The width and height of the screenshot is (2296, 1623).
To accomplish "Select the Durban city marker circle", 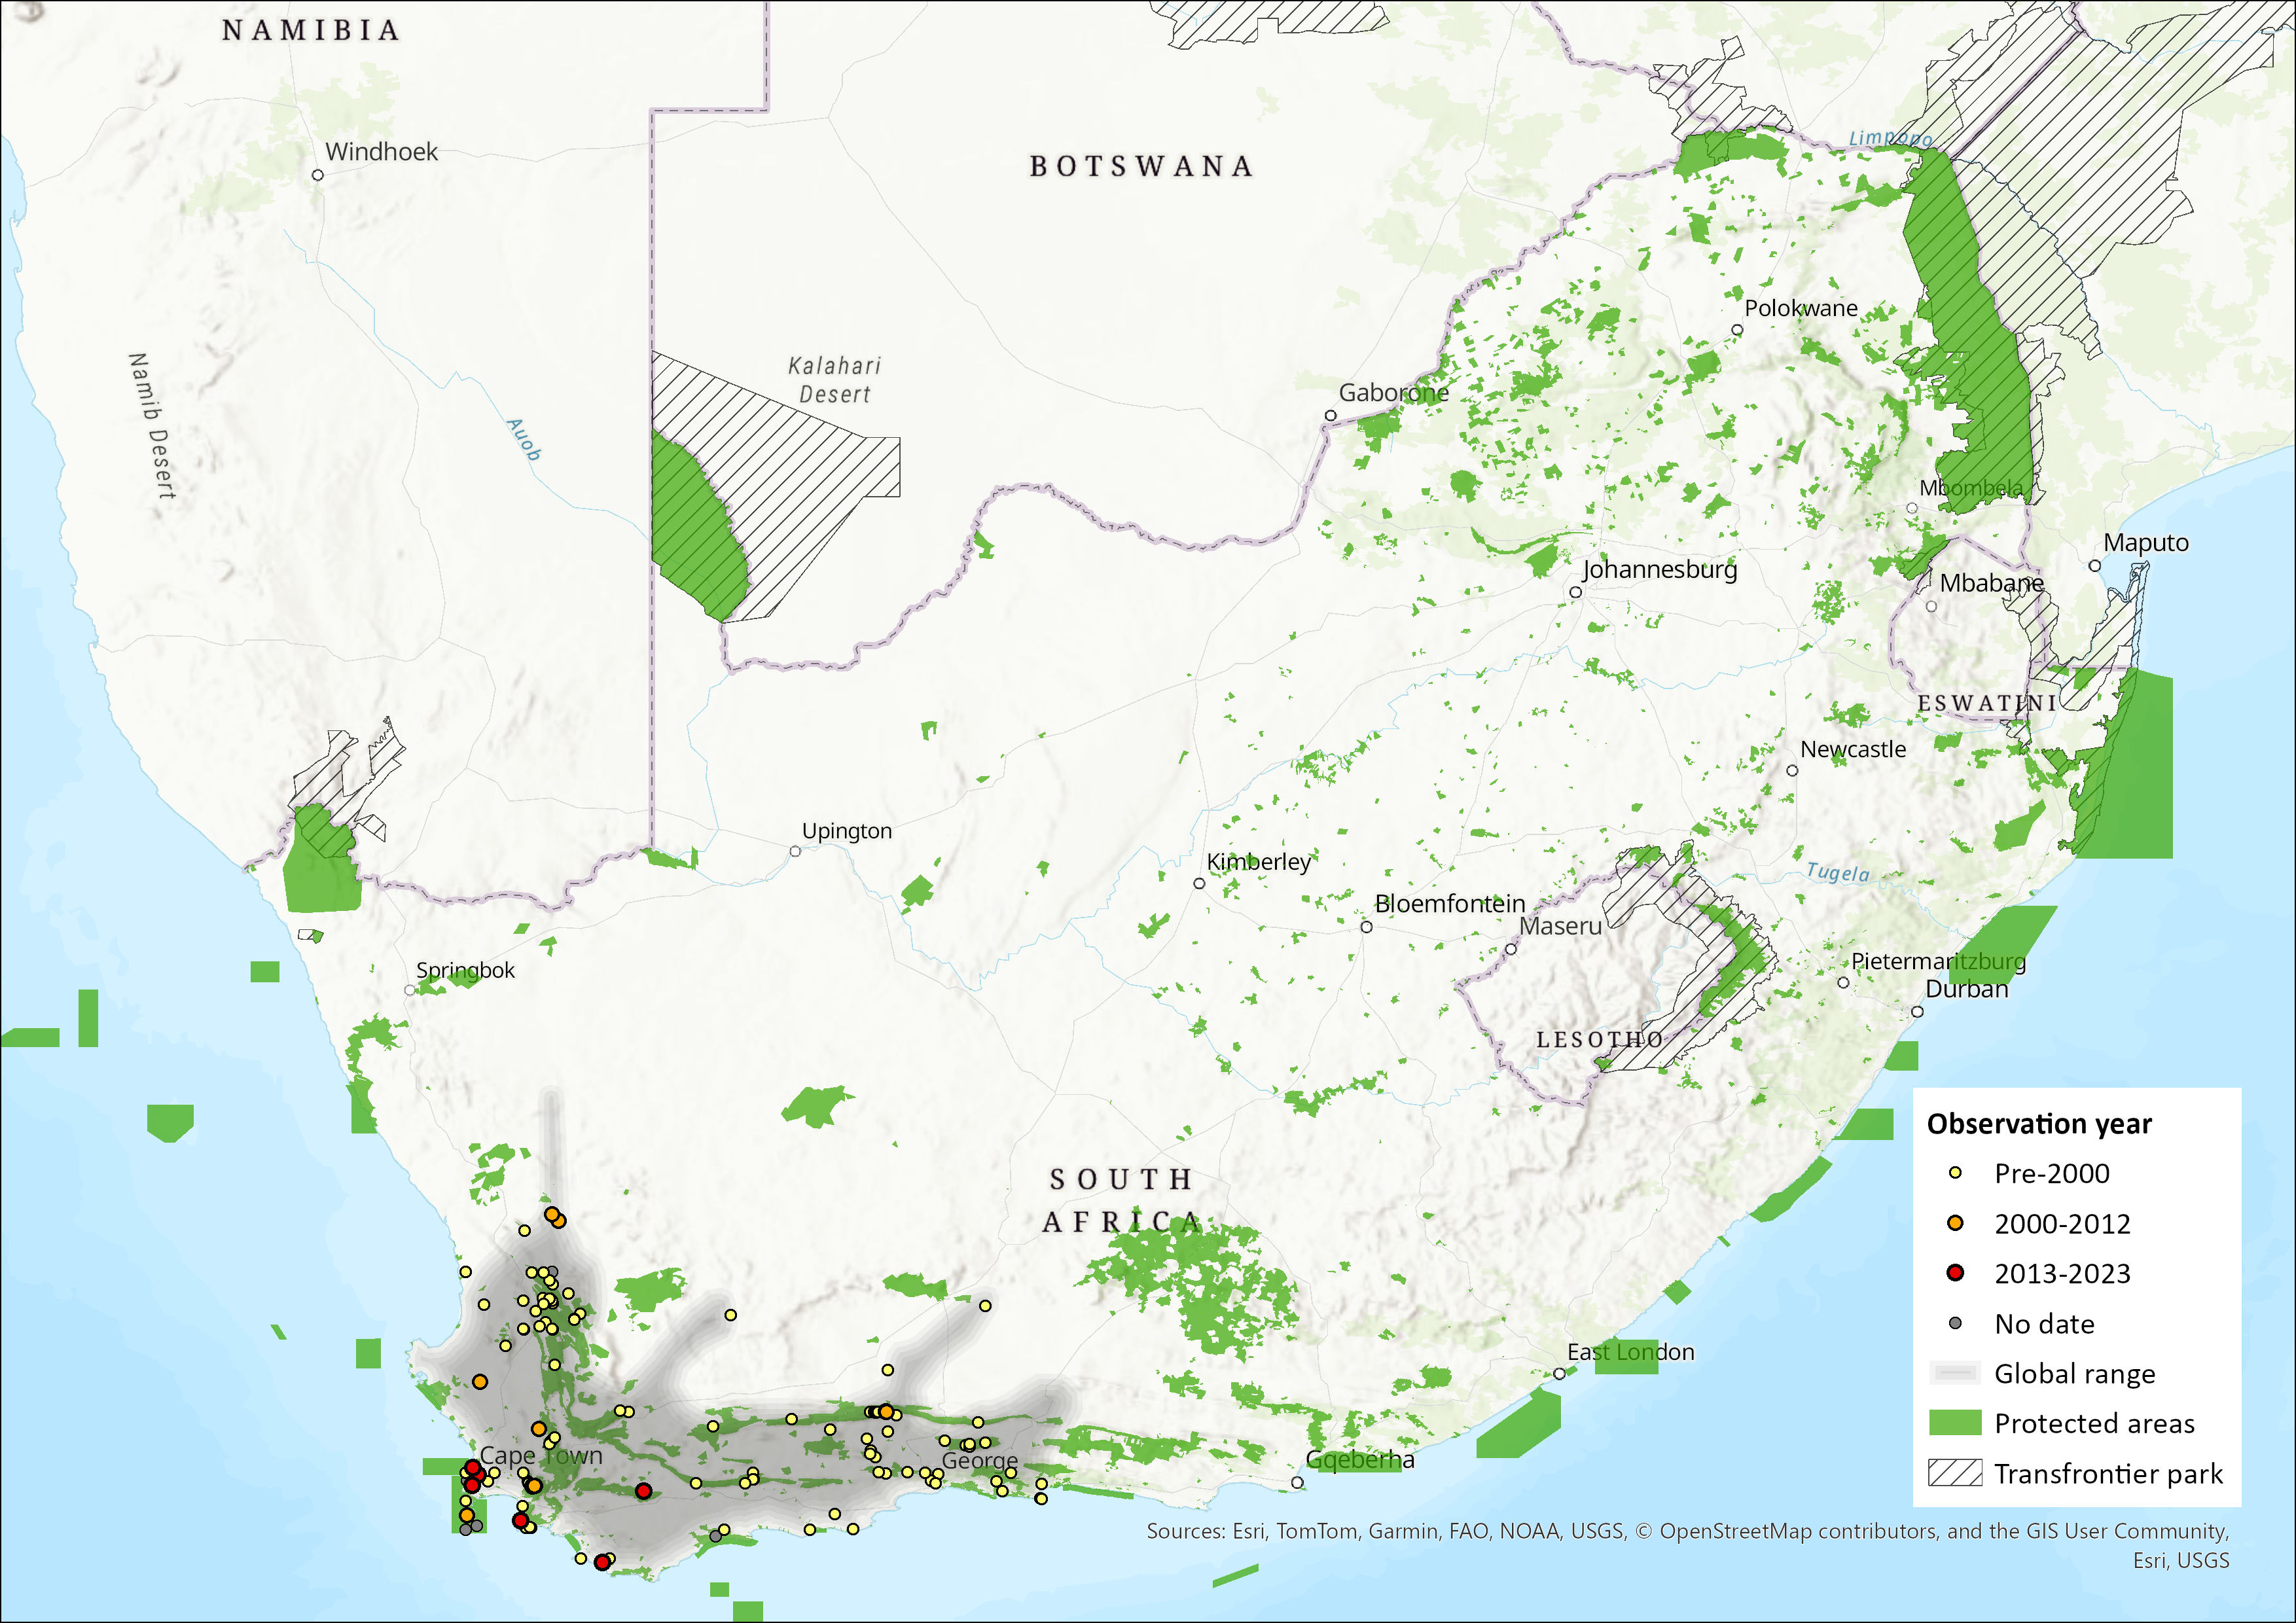I will point(1917,1011).
